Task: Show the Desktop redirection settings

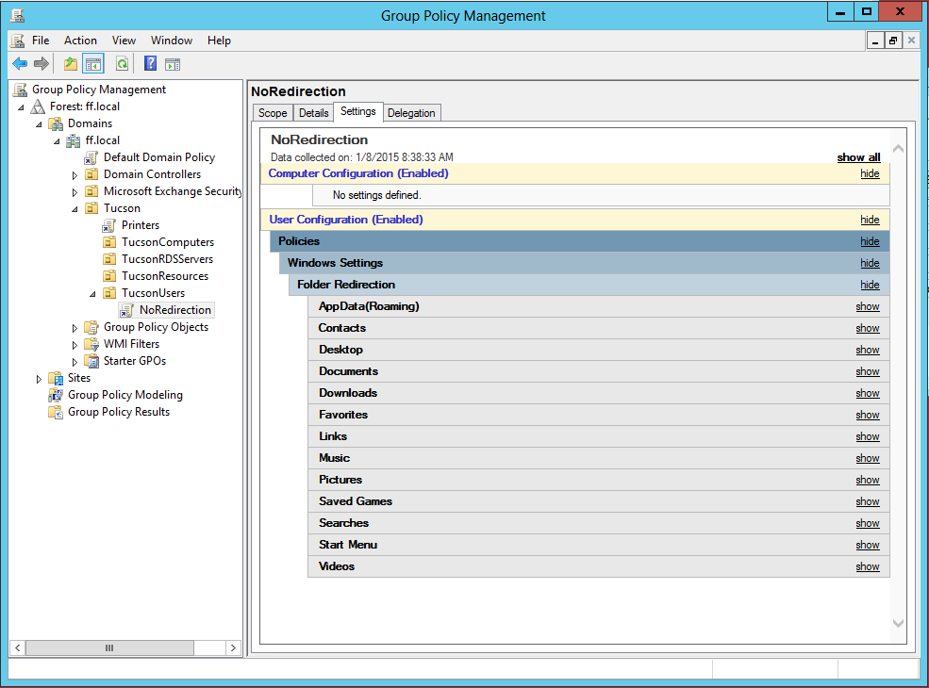Action: pyautogui.click(x=868, y=350)
